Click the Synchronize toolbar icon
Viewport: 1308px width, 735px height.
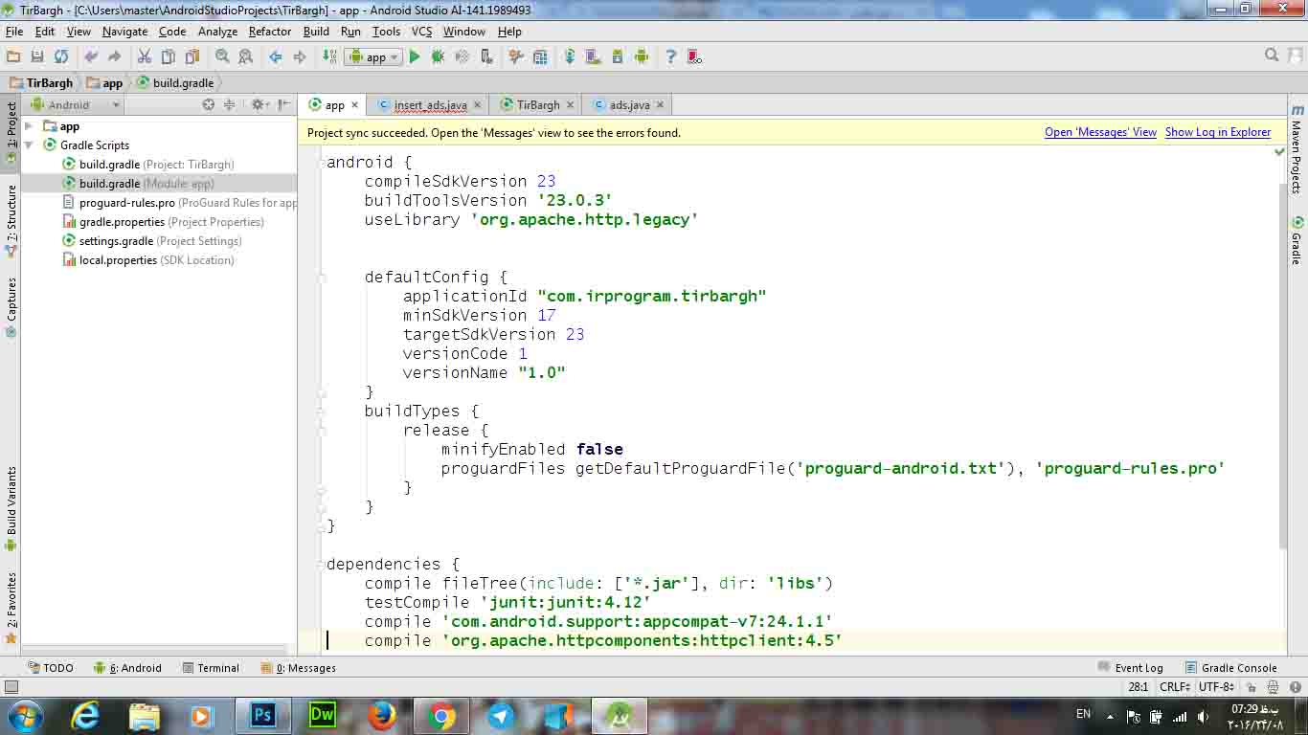(61, 56)
